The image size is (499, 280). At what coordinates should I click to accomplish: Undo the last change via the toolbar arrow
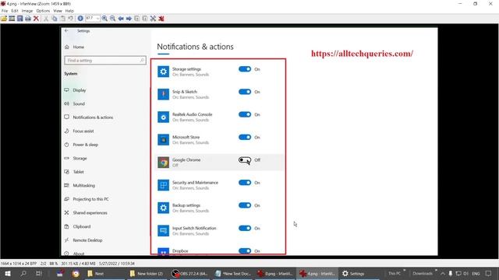pos(71,19)
